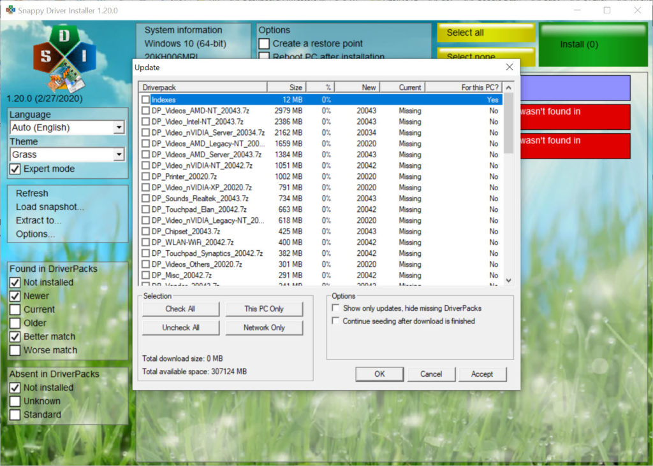The image size is (653, 466).
Task: Click the app icon in title bar
Action: (x=10, y=10)
